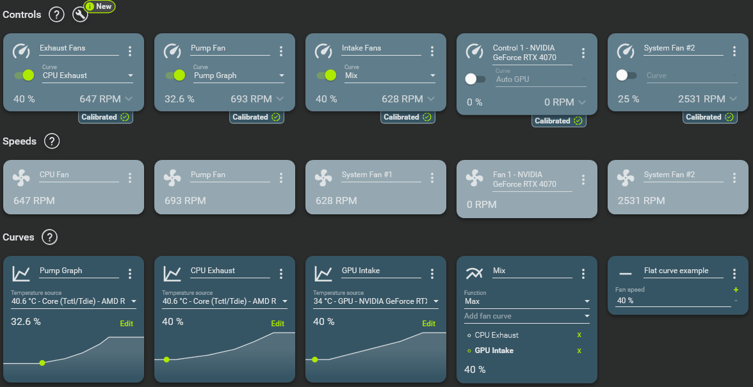
Task: Click gauge icon on System Fan #2 control
Action: click(x=625, y=51)
